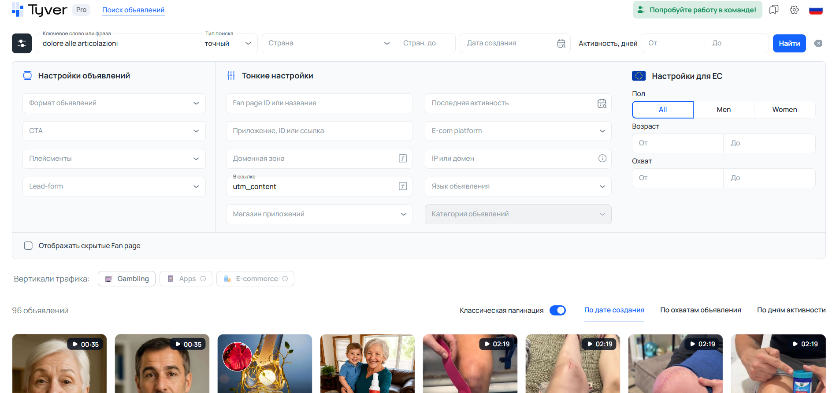The image size is (836, 393).
Task: Open the bookmarks collection icon
Action: coord(774,10)
